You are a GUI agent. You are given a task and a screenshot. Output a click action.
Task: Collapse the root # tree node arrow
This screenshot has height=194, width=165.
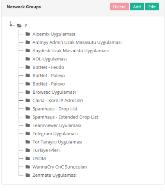tap(11, 25)
